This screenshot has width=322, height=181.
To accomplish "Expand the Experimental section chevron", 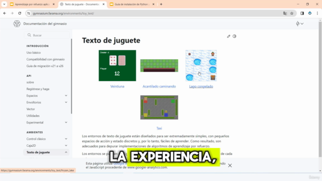I will click(x=66, y=123).
